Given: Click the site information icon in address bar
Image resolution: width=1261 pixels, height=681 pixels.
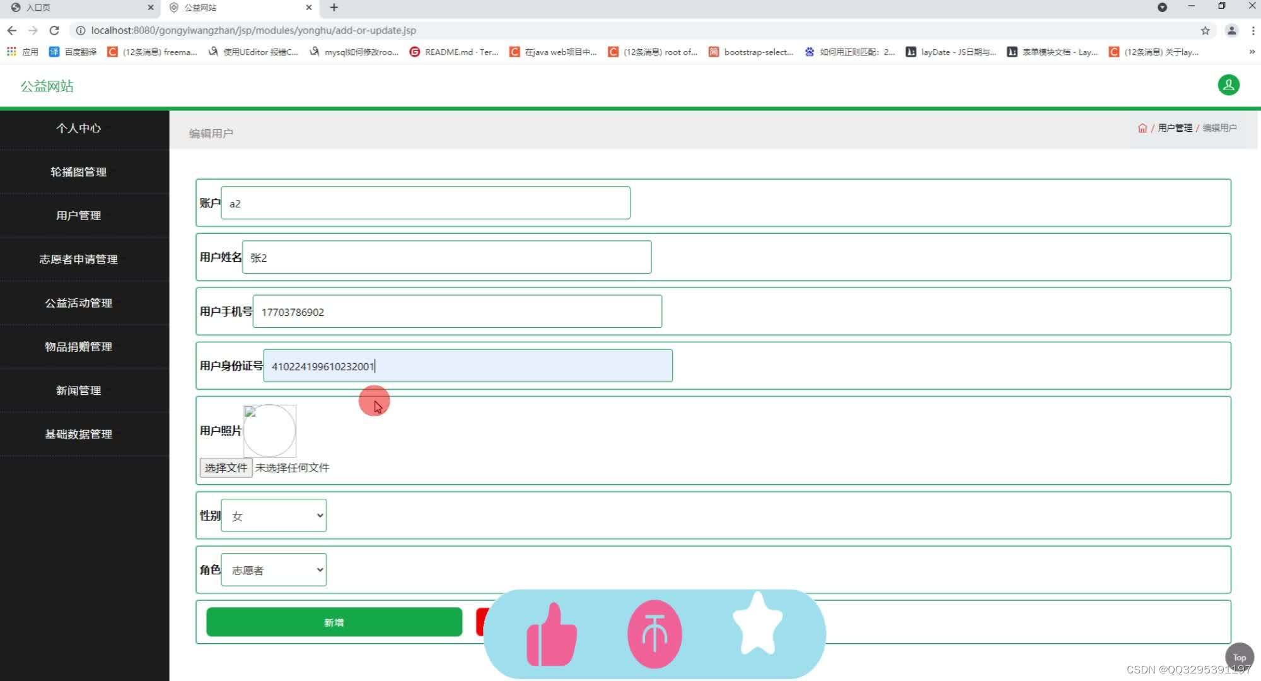Looking at the screenshot, I should point(81,30).
